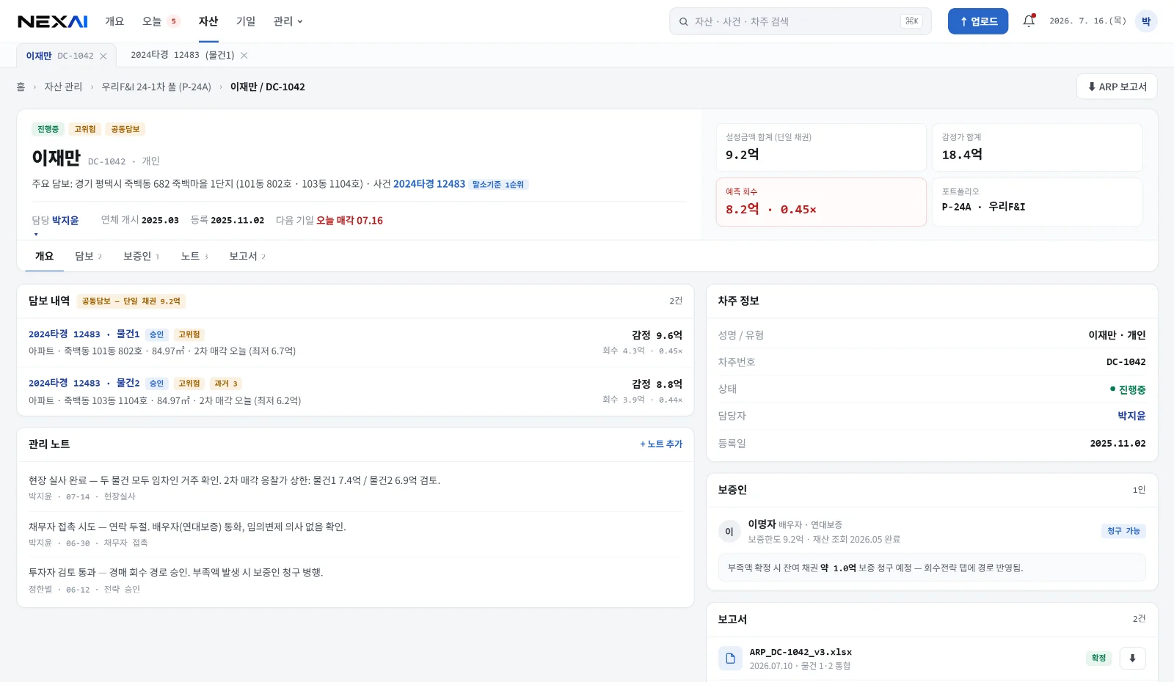Click the search magnifier icon

coord(683,21)
